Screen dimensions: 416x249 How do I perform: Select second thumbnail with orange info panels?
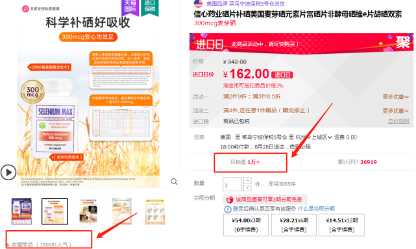pyautogui.click(x=55, y=211)
